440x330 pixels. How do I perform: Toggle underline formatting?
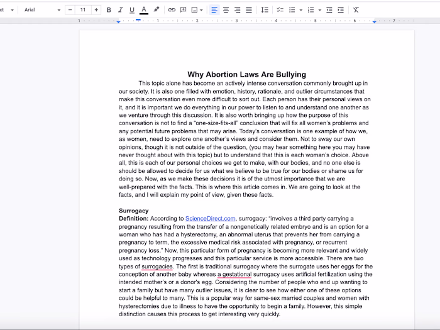[131, 10]
